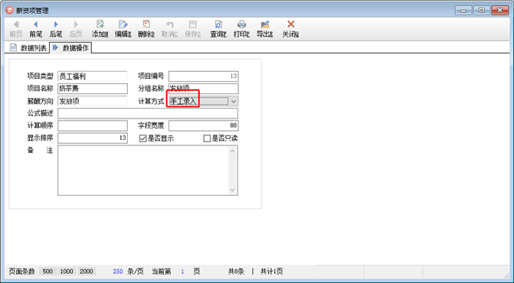
Task: Click the 项目编号 field
Action: 203,76
